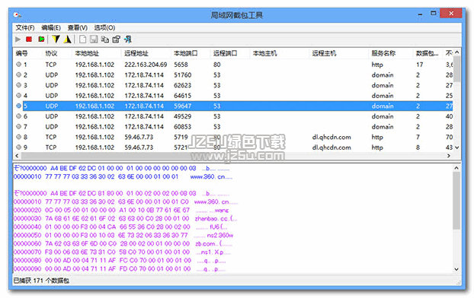Sort by the 编号 column header
The width and height of the screenshot is (474, 298).
22,53
